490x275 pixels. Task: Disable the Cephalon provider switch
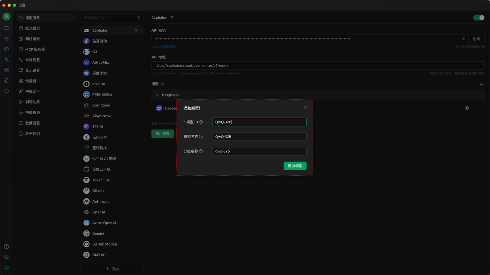[479, 18]
